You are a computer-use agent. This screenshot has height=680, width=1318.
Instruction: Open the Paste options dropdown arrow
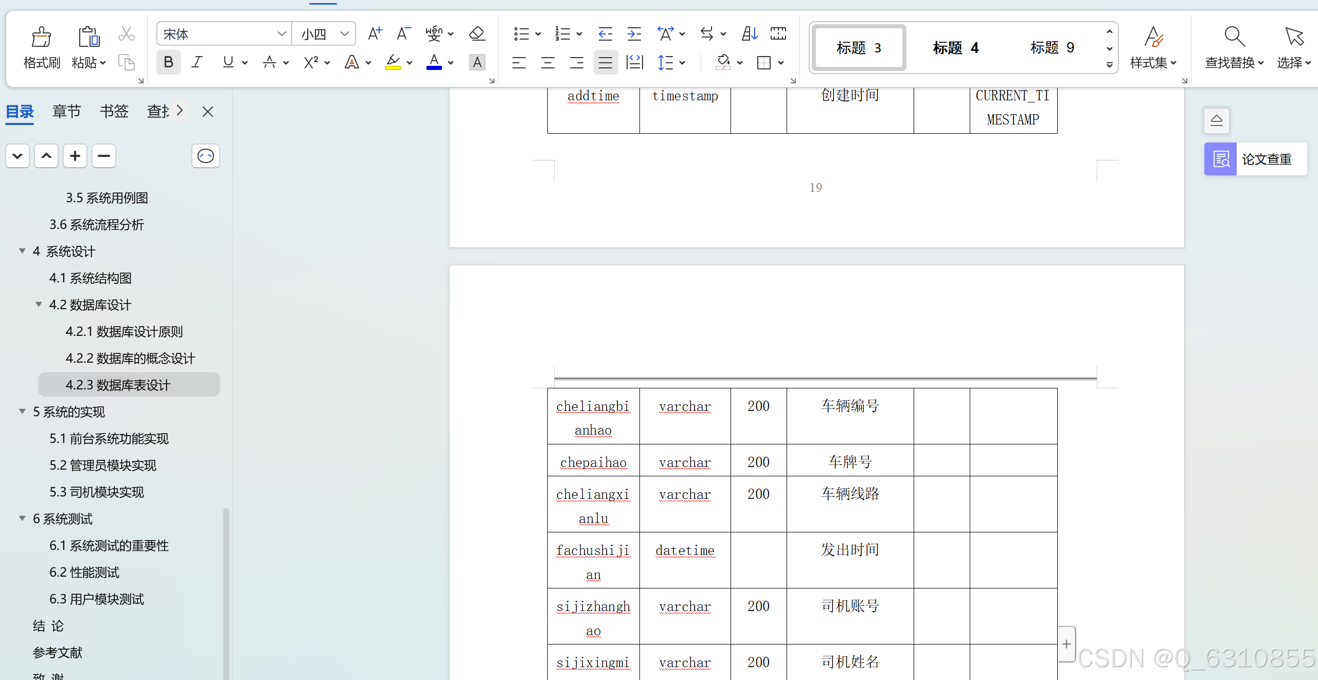103,63
